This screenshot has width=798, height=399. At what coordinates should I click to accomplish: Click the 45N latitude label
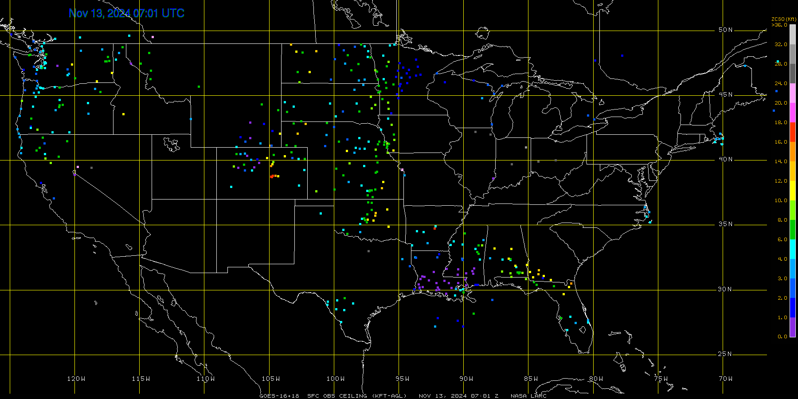point(725,94)
